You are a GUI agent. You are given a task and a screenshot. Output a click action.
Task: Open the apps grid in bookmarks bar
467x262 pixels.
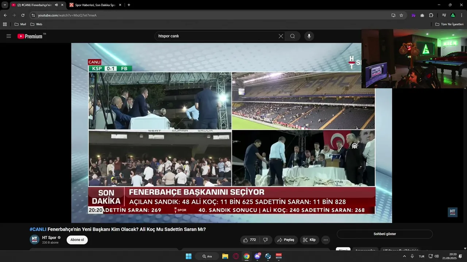coord(5,24)
